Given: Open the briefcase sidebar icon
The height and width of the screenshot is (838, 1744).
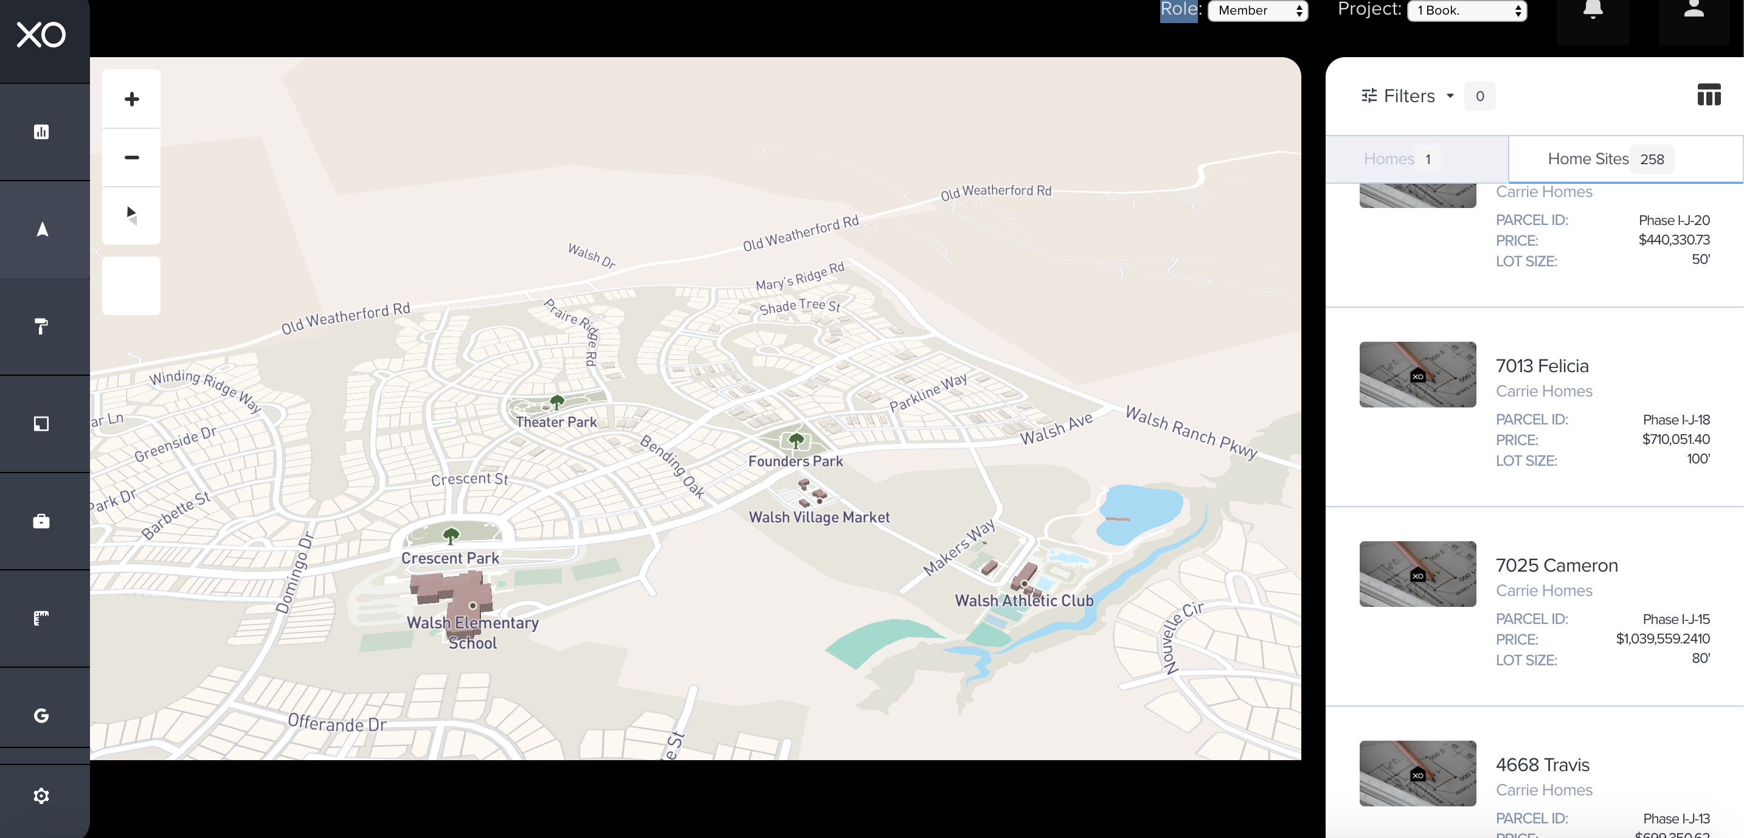Looking at the screenshot, I should tap(41, 521).
